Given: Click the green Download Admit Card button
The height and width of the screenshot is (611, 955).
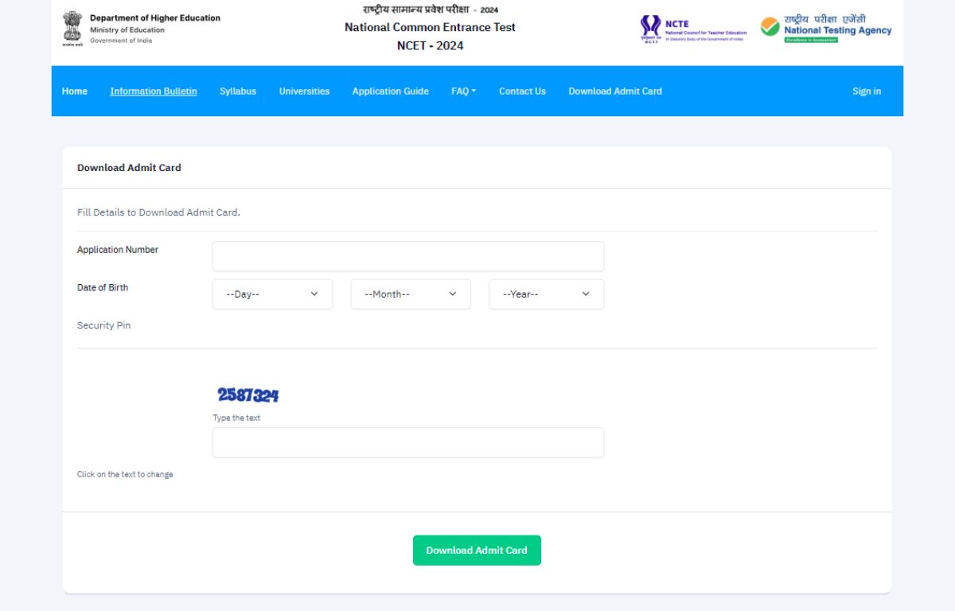Looking at the screenshot, I should (477, 551).
